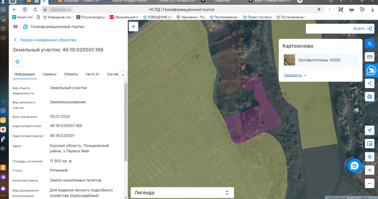Click the Войти login button
The width and height of the screenshot is (378, 199).
[362, 29]
